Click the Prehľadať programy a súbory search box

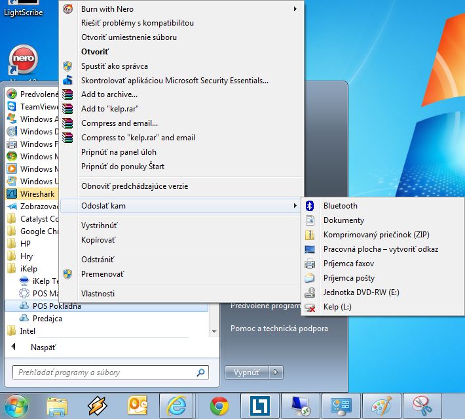tap(103, 372)
